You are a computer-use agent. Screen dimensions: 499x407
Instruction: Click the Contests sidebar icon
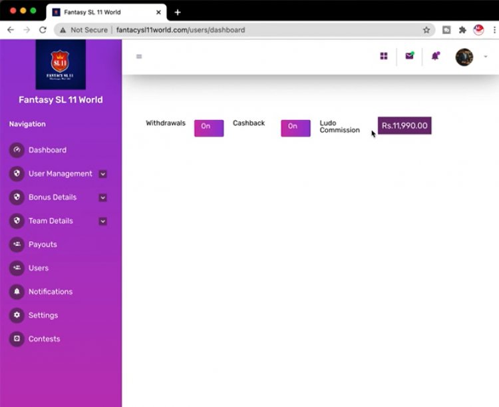(x=17, y=339)
